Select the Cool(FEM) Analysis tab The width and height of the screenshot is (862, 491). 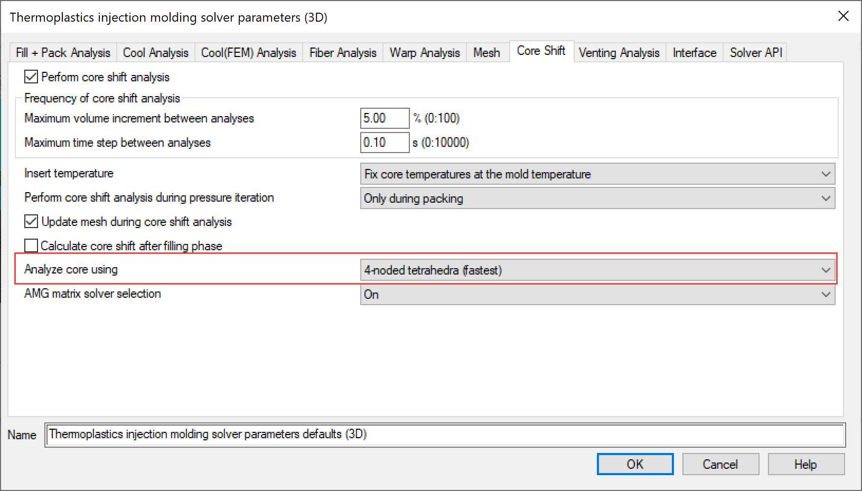pos(248,52)
